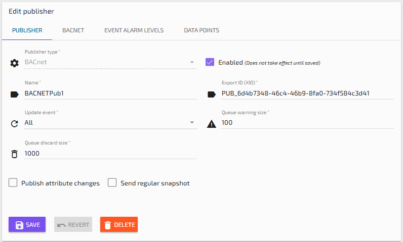Expand the Update event dropdown
This screenshot has height=242, width=403.
pos(192,122)
